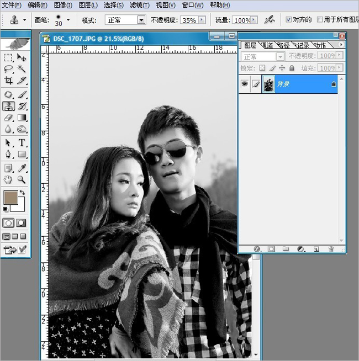Select the Path Selection tool
The image size is (359, 361).
(8, 143)
